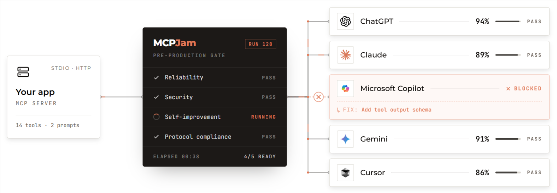The image size is (557, 193).
Task: Click the ChatGPT logo icon
Action: (345, 21)
